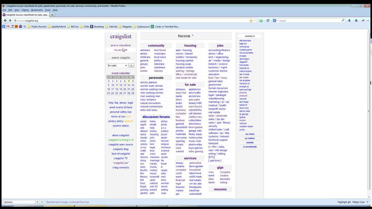
Task: Open the Chile bookmarks folder
Action: coord(84,26)
